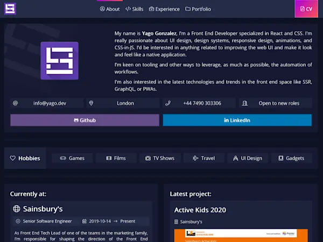Select the 2019-10-14 start date
The width and height of the screenshot is (323, 242).
(x=100, y=221)
